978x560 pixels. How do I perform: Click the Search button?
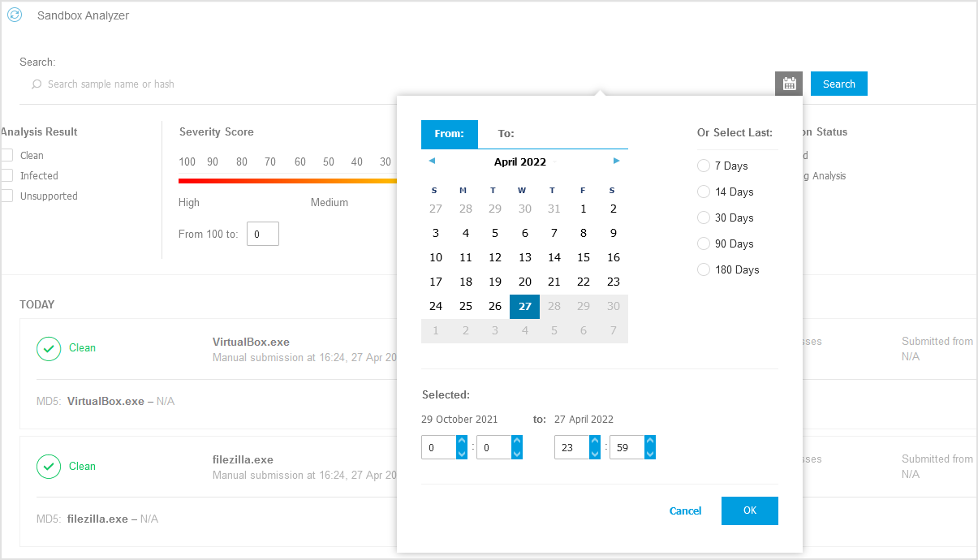coord(838,83)
